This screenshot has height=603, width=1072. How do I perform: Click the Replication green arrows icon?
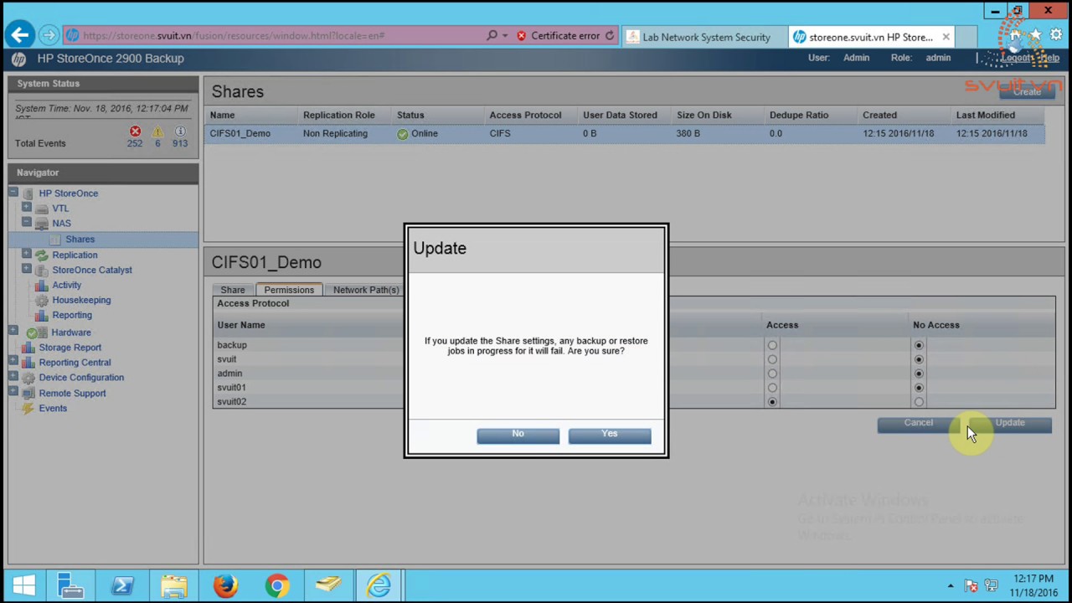(x=42, y=255)
